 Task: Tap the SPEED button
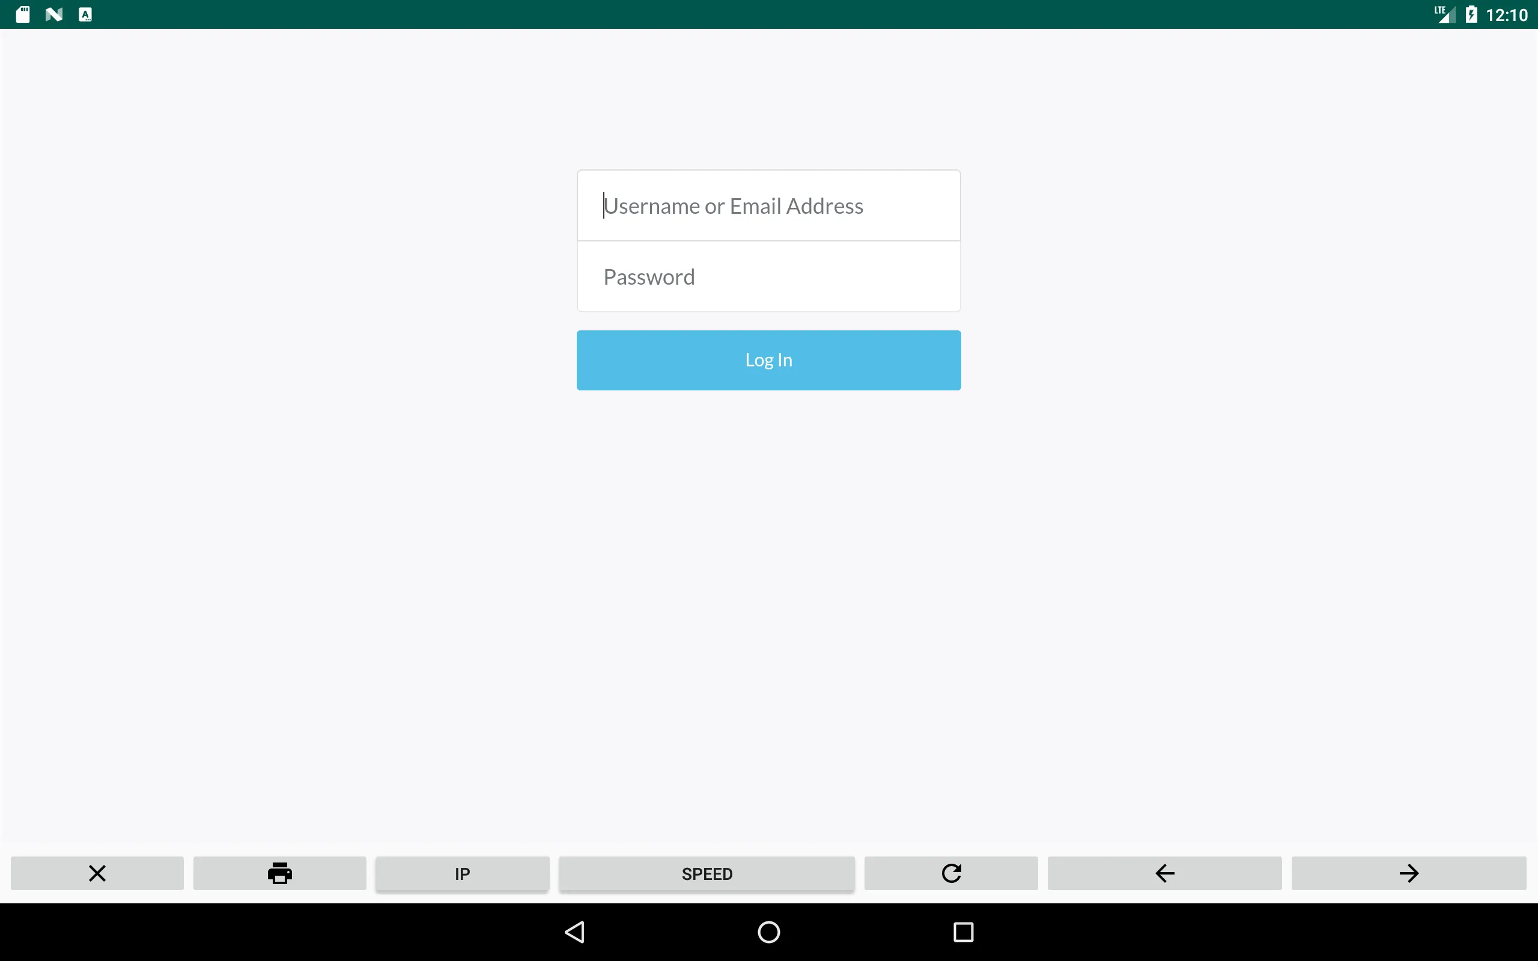[x=707, y=874]
